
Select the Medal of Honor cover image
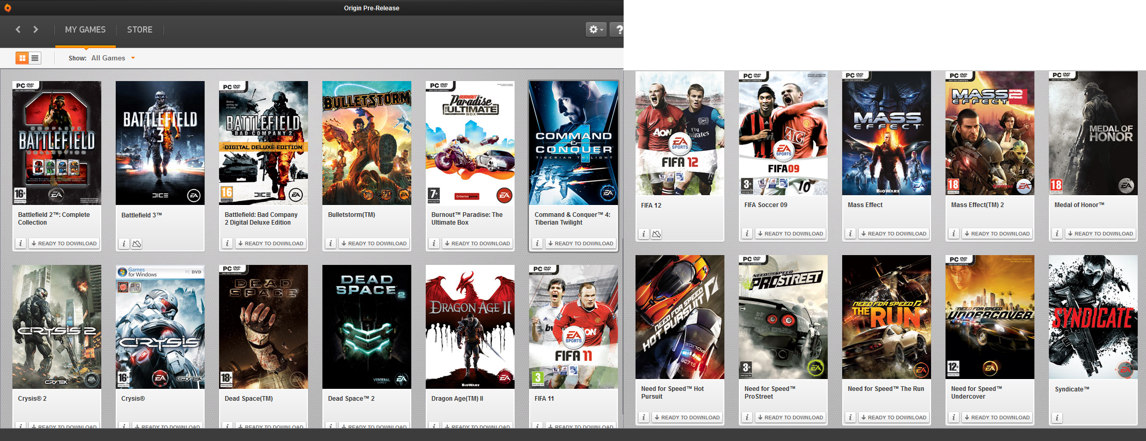1093,133
